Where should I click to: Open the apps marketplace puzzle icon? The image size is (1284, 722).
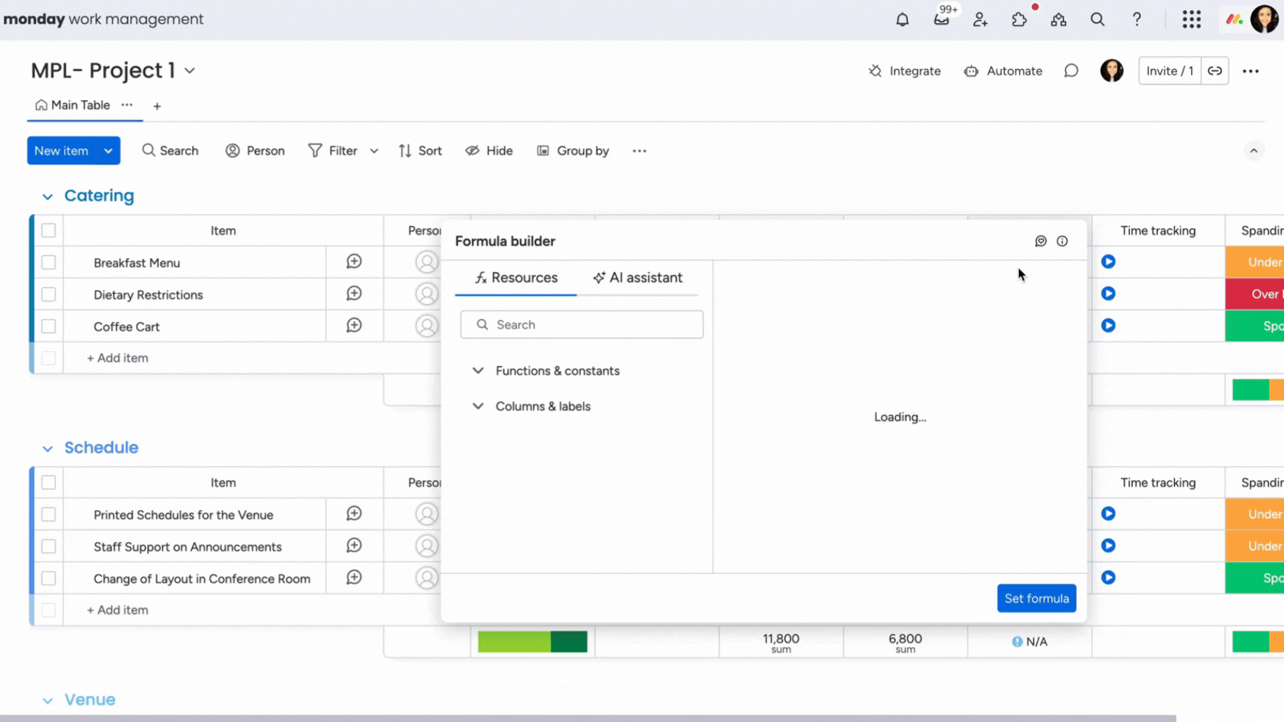(1019, 19)
